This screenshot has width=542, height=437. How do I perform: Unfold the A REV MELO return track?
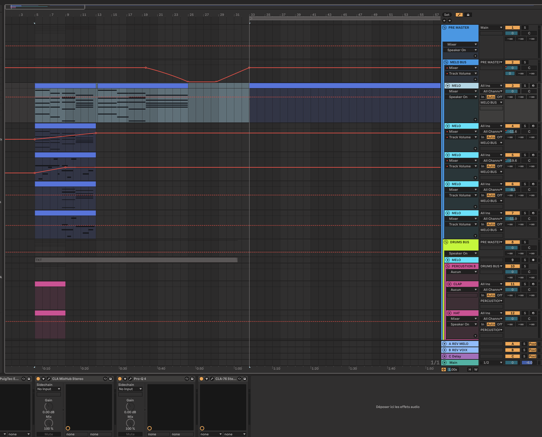[445, 344]
